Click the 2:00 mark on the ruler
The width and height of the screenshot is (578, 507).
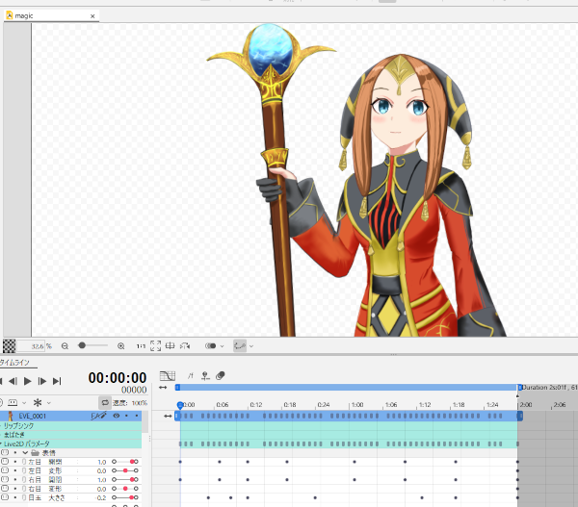(526, 405)
